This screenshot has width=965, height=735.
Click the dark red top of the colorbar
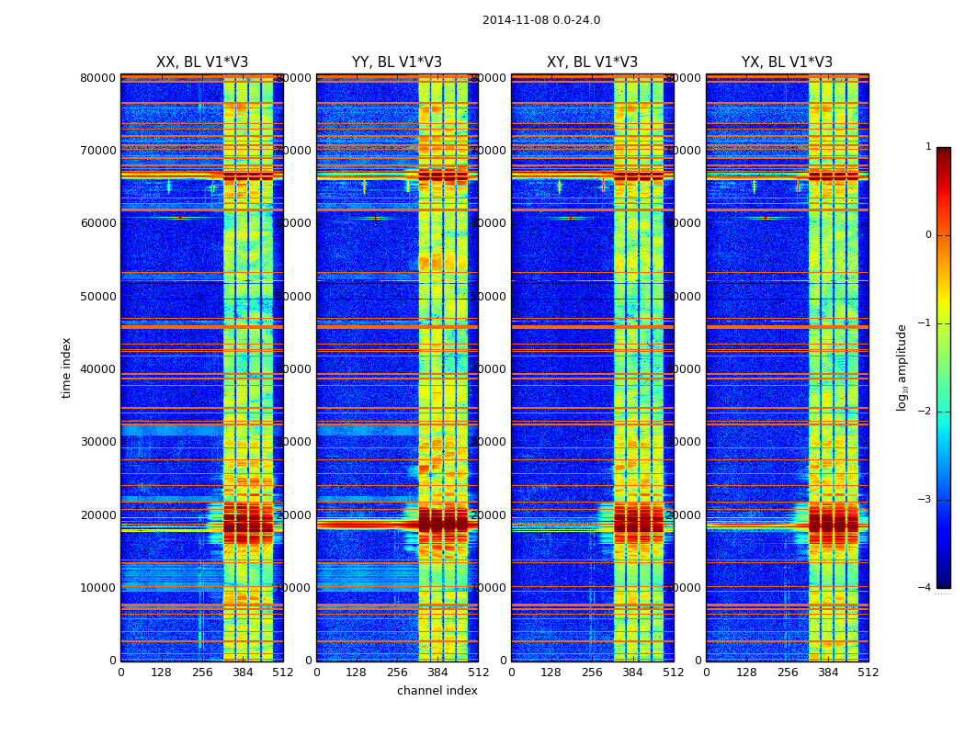click(x=944, y=152)
